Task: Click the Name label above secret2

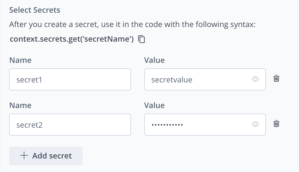Action: click(20, 105)
